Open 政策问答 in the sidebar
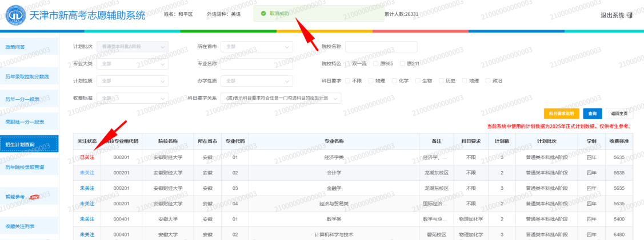Viewport: 644px width, 240px height. click(x=29, y=46)
